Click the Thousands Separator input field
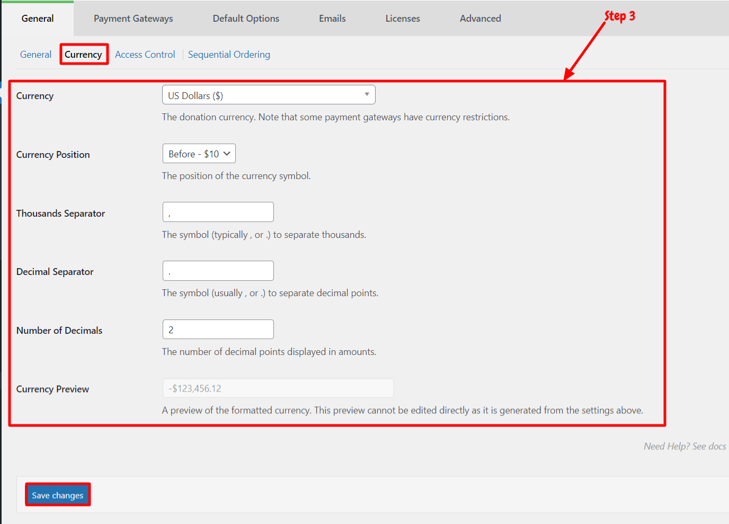The width and height of the screenshot is (729, 524). [x=218, y=212]
